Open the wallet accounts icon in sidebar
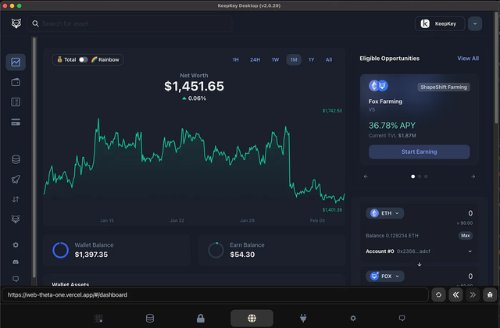The image size is (500, 328). tap(16, 82)
